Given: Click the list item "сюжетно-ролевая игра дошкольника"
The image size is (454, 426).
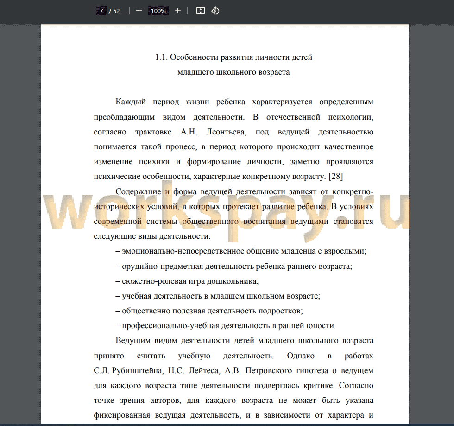Looking at the screenshot, I should 189,281.
